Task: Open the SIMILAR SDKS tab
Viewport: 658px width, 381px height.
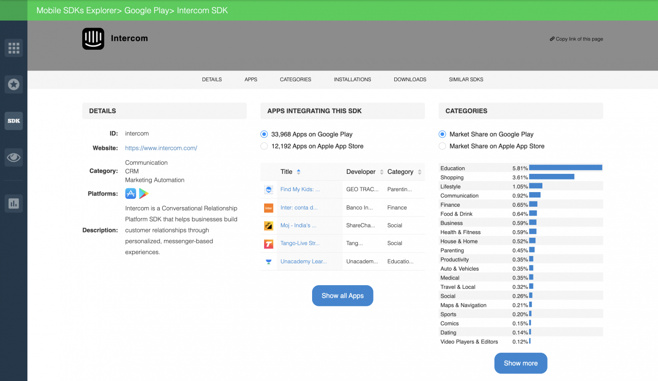Action: [x=466, y=79]
